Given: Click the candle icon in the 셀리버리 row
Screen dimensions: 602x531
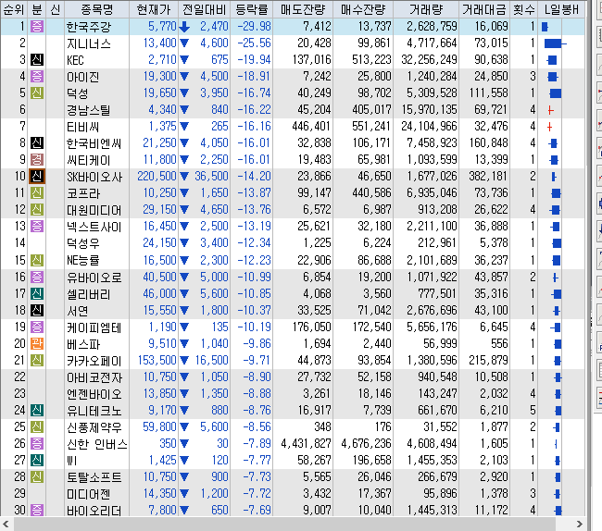Looking at the screenshot, I should (x=557, y=294).
